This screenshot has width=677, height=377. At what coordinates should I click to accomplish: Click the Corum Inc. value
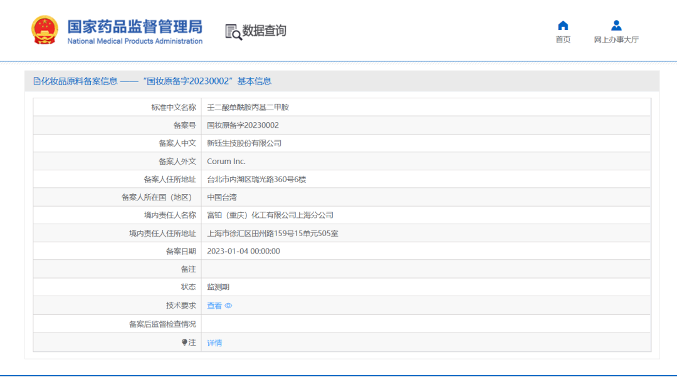(226, 162)
